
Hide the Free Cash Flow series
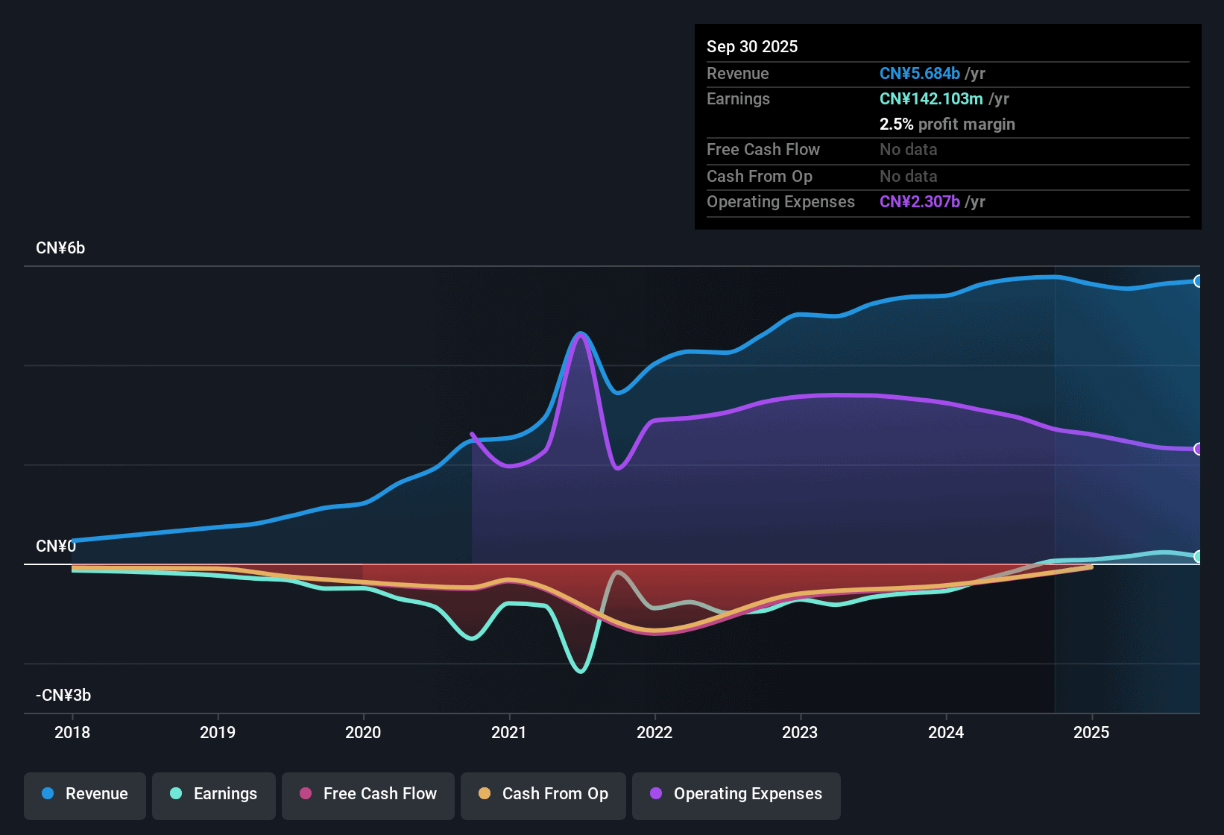point(368,794)
